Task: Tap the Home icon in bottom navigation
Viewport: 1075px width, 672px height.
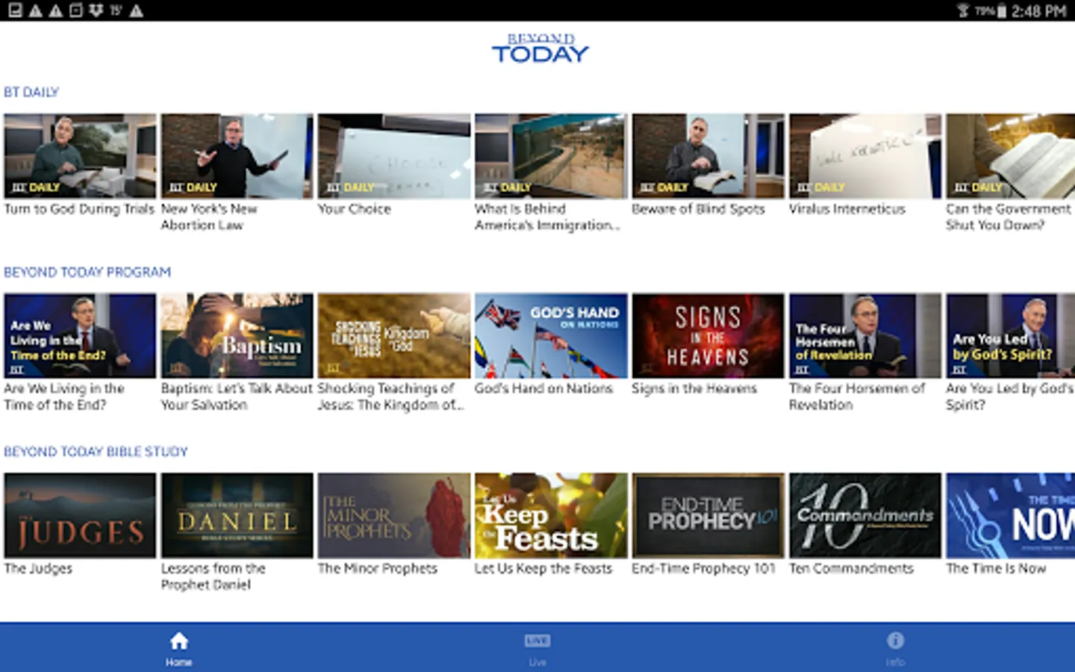Action: tap(178, 641)
